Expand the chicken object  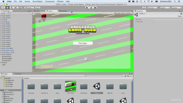(x=1, y=20)
